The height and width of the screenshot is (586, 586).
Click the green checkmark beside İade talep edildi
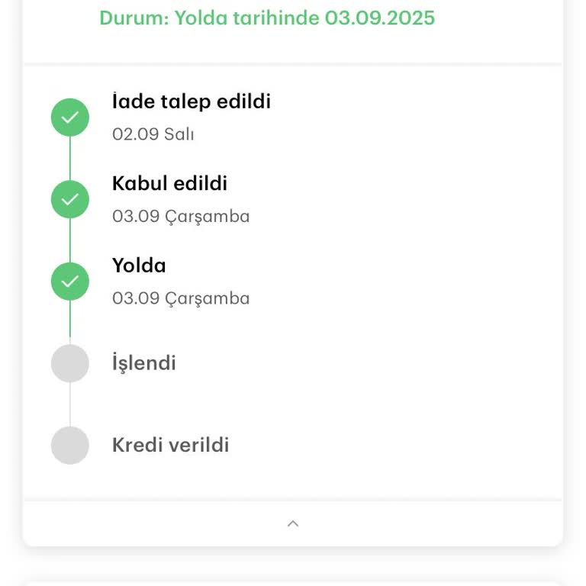tap(70, 118)
